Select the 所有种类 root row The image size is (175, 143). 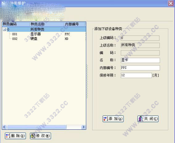(x=46, y=29)
